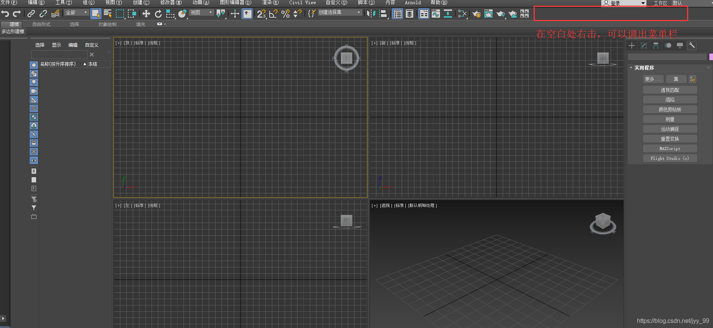Choose the Select Object arrow tool
The height and width of the screenshot is (328, 713).
(x=96, y=14)
